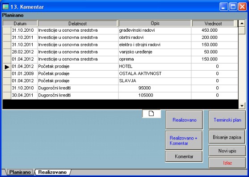Switch to the Realizovano tab

pyautogui.click(x=53, y=172)
